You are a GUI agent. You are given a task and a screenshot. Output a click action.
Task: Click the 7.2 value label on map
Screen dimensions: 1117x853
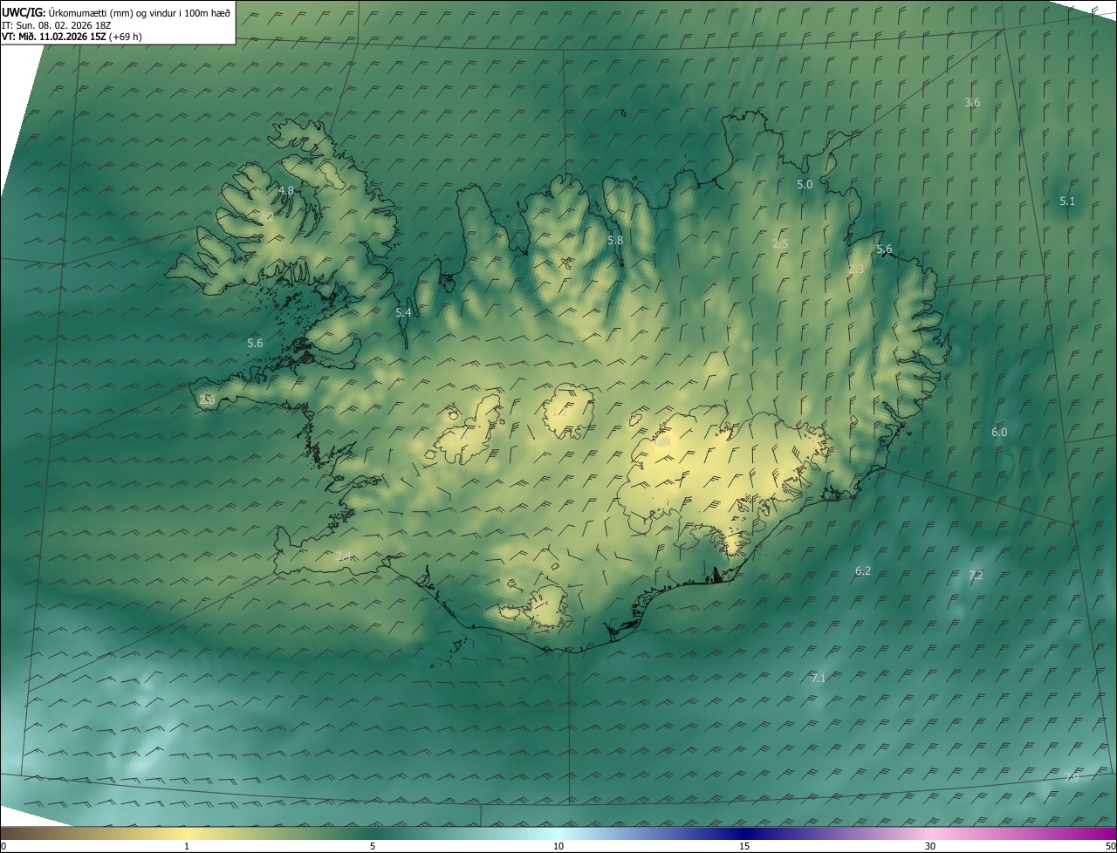click(x=976, y=576)
